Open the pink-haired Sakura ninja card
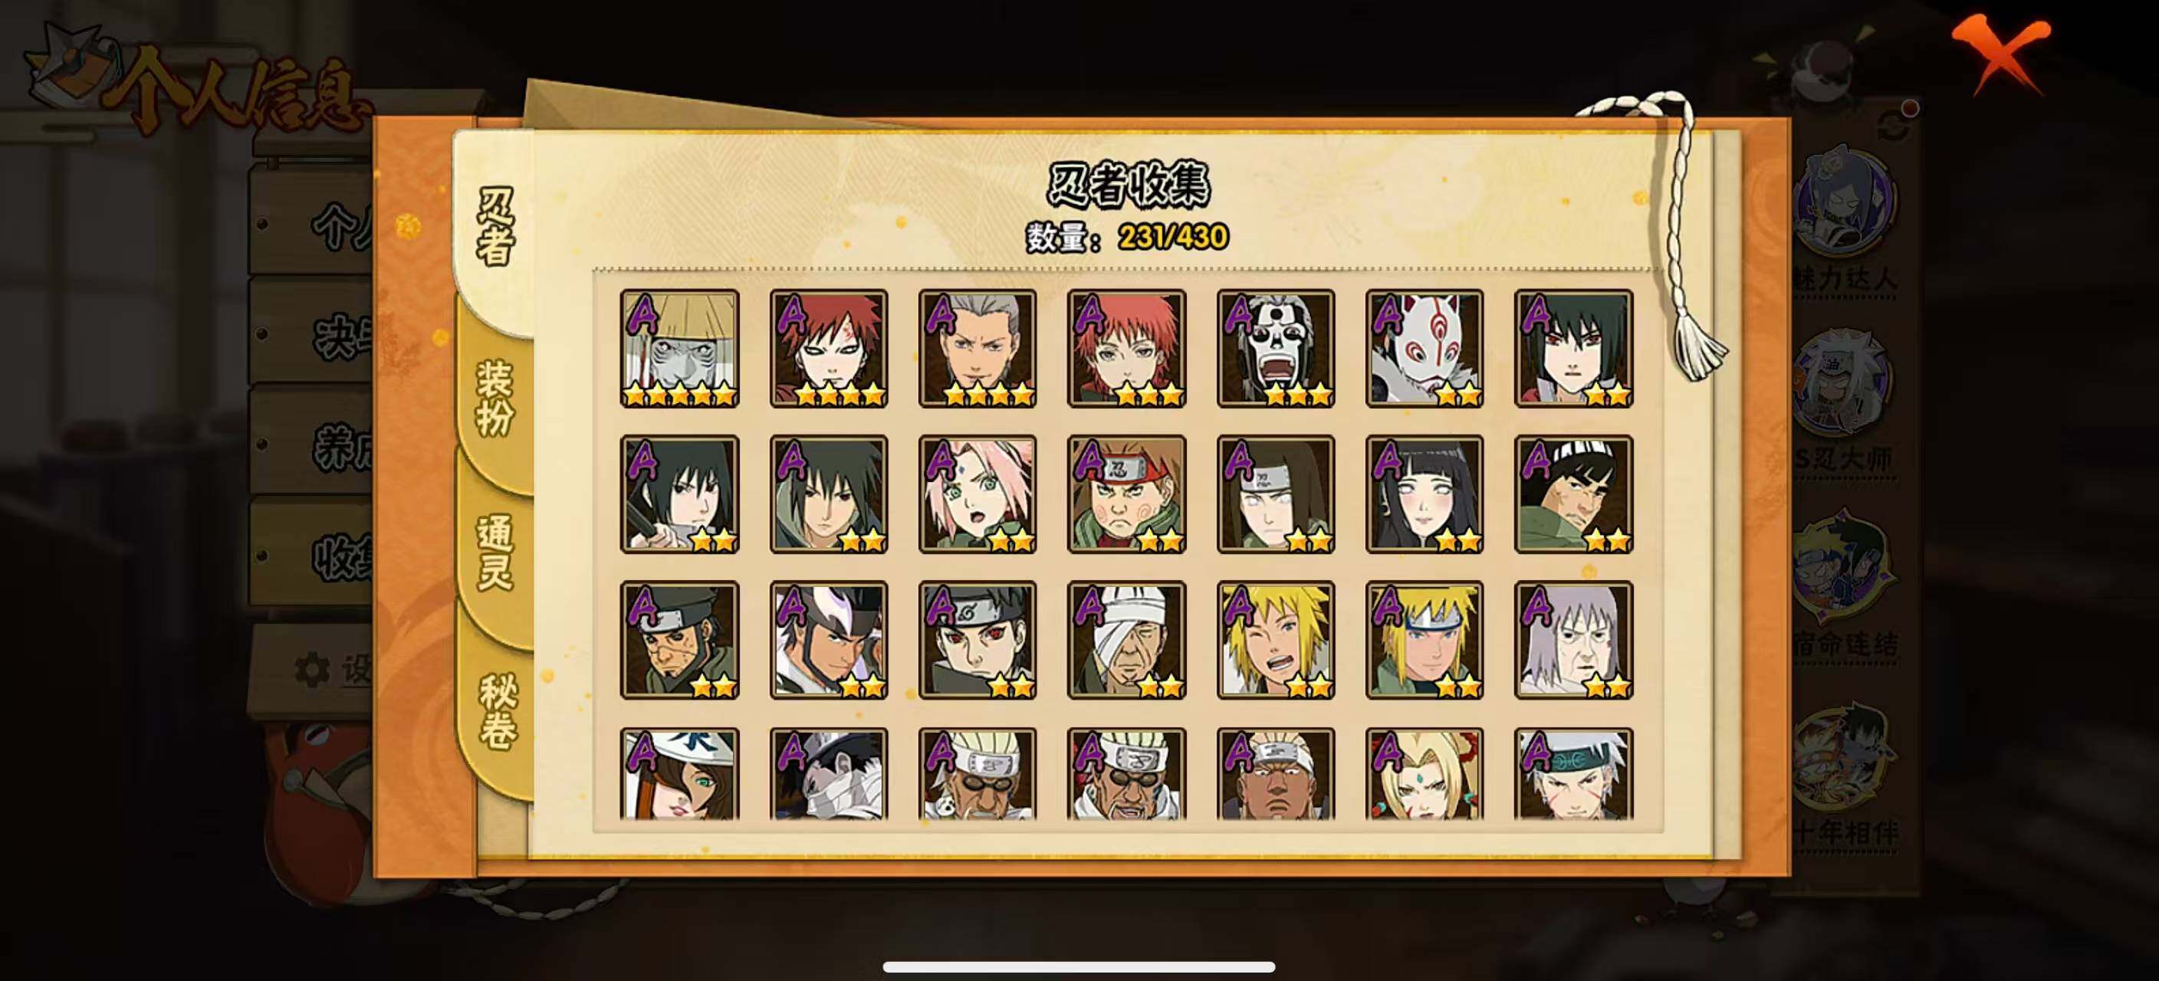Image resolution: width=2159 pixels, height=981 pixels. (978, 494)
